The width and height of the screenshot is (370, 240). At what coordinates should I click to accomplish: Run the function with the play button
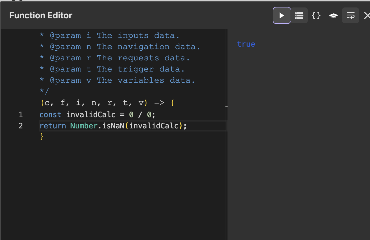(281, 16)
